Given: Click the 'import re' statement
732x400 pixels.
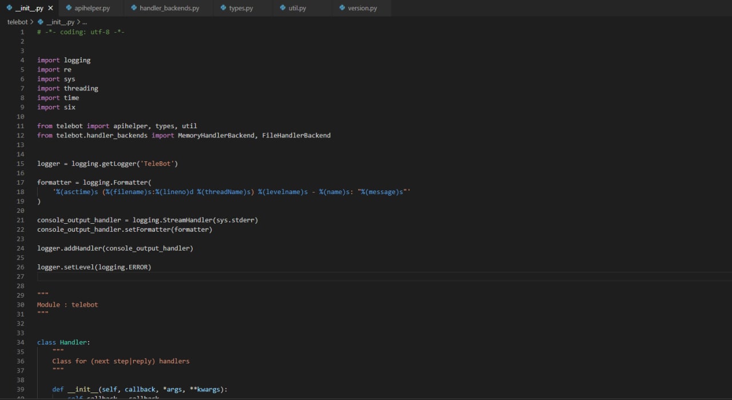Looking at the screenshot, I should (x=54, y=69).
